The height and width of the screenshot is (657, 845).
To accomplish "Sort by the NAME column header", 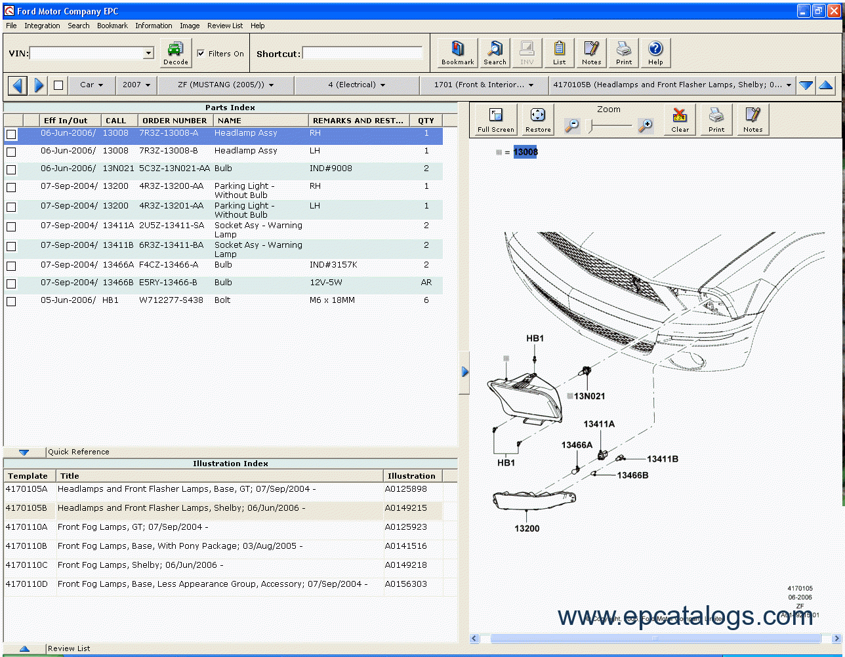I will click(261, 121).
